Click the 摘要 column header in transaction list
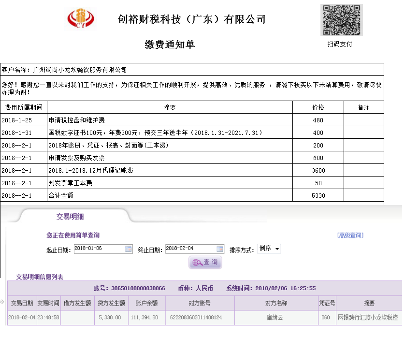This screenshot has width=419, height=339. coord(369,303)
